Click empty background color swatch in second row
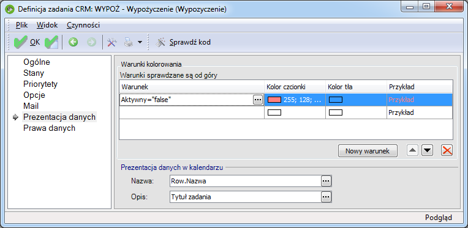Image resolution: width=468 pixels, height=228 pixels. [x=336, y=112]
